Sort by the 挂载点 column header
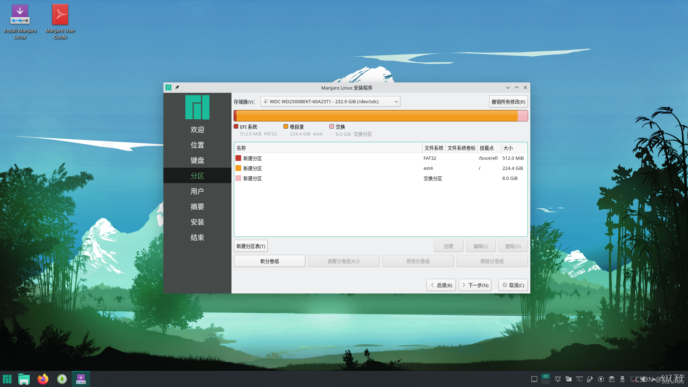This screenshot has width=688, height=387. 489,148
